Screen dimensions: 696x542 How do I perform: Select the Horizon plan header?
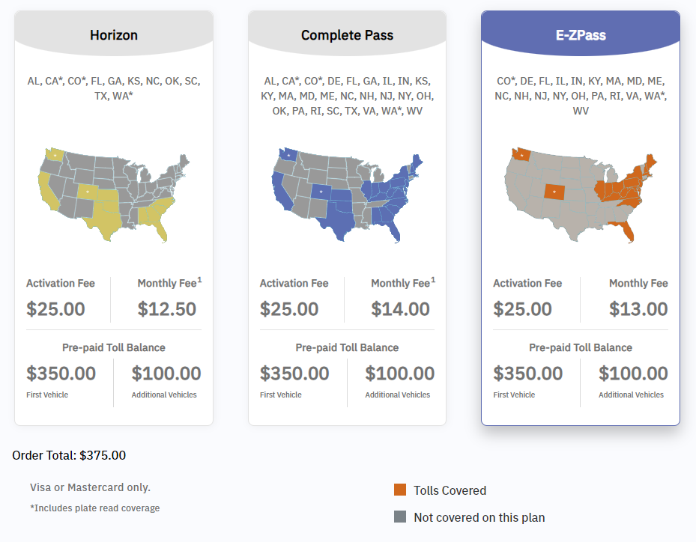click(x=114, y=35)
